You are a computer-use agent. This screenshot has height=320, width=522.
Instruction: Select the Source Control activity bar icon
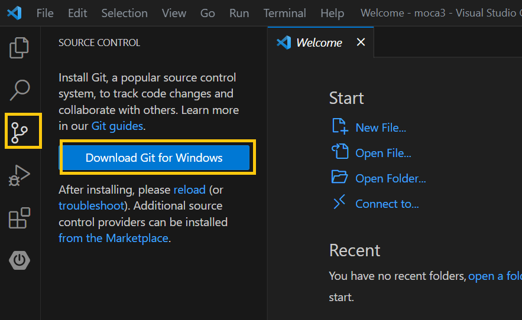click(20, 132)
